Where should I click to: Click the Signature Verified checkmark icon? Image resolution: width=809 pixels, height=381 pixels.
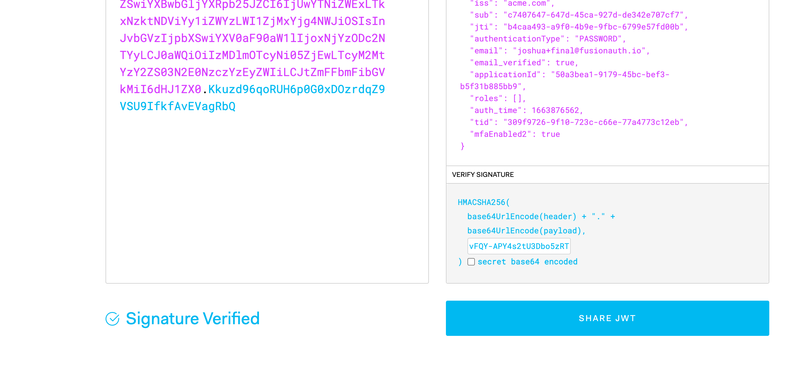point(112,319)
